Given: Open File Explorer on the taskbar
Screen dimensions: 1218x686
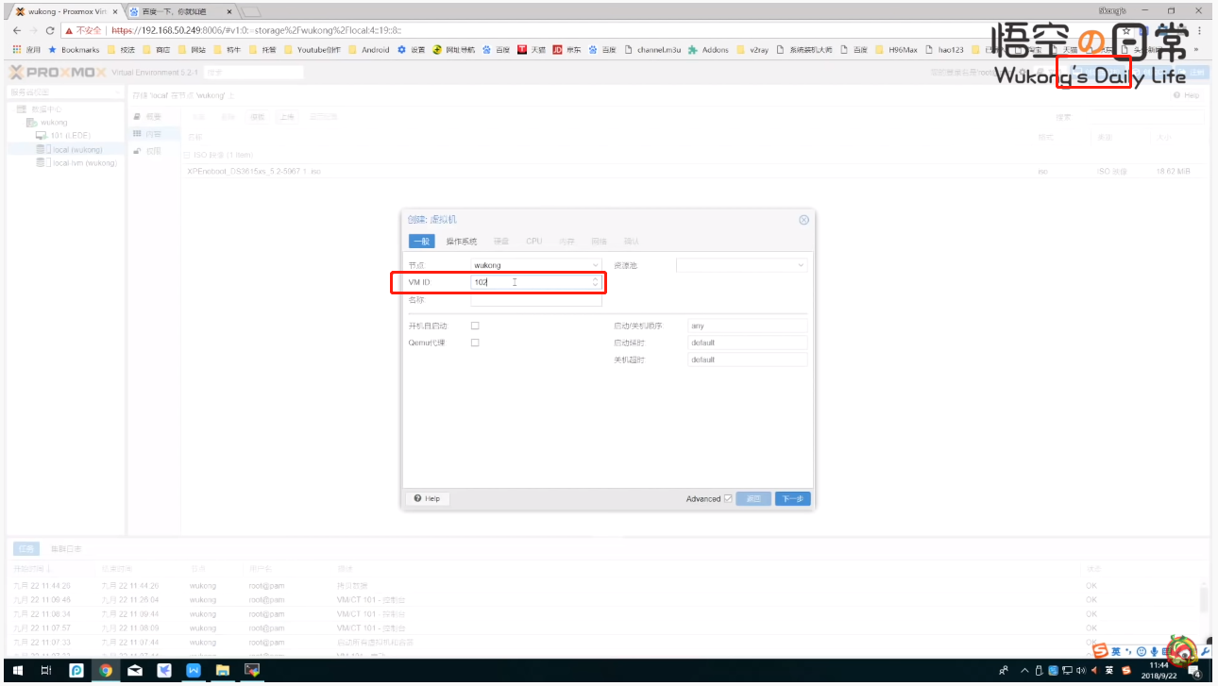Looking at the screenshot, I should click(222, 671).
